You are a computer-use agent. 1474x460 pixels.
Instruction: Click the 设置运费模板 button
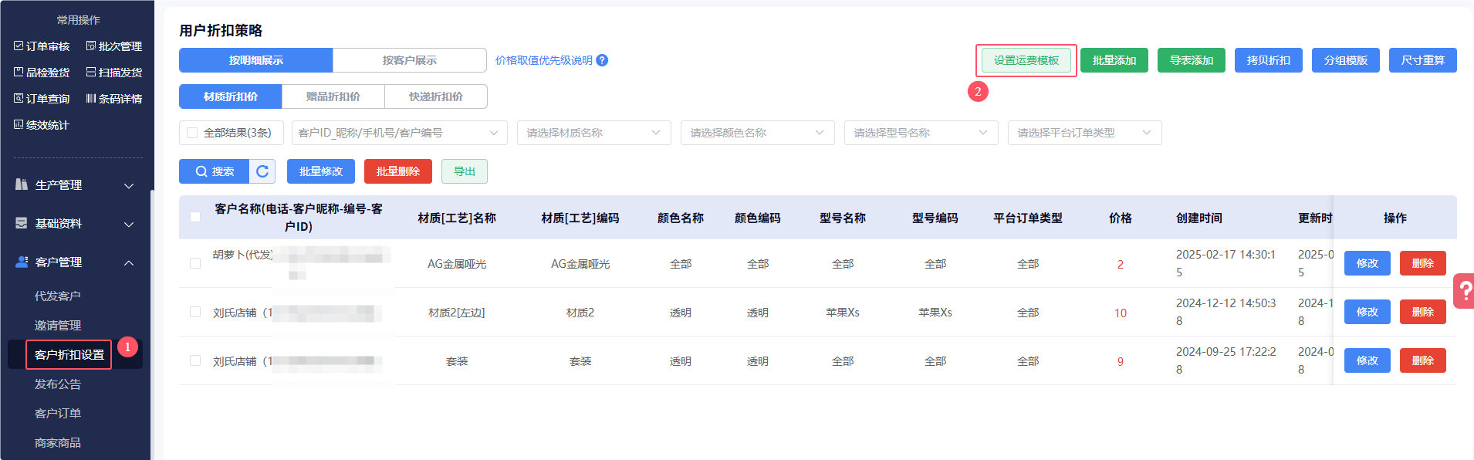pos(1026,60)
